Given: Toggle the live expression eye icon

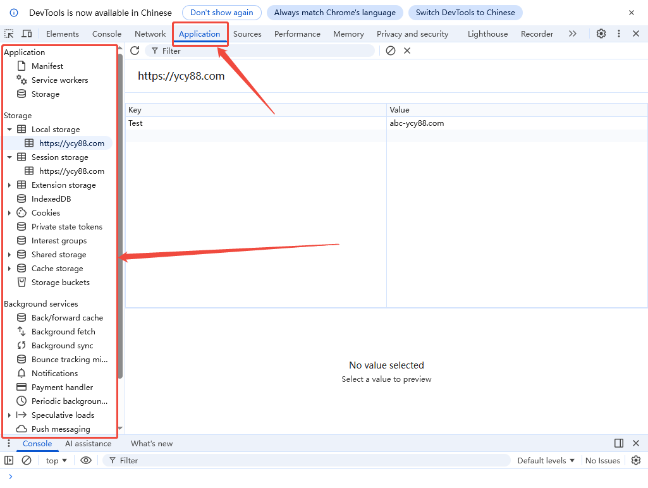Looking at the screenshot, I should click(x=86, y=460).
